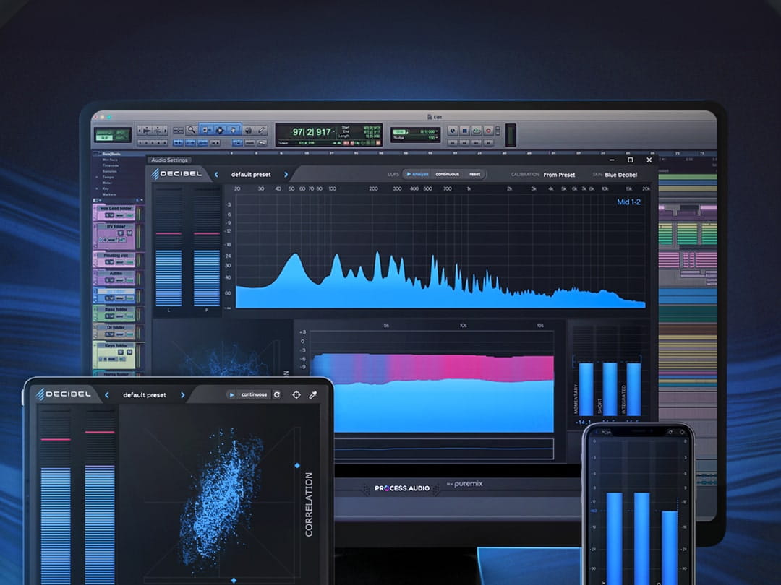Click the crosshair target icon on tablet

coord(296,394)
